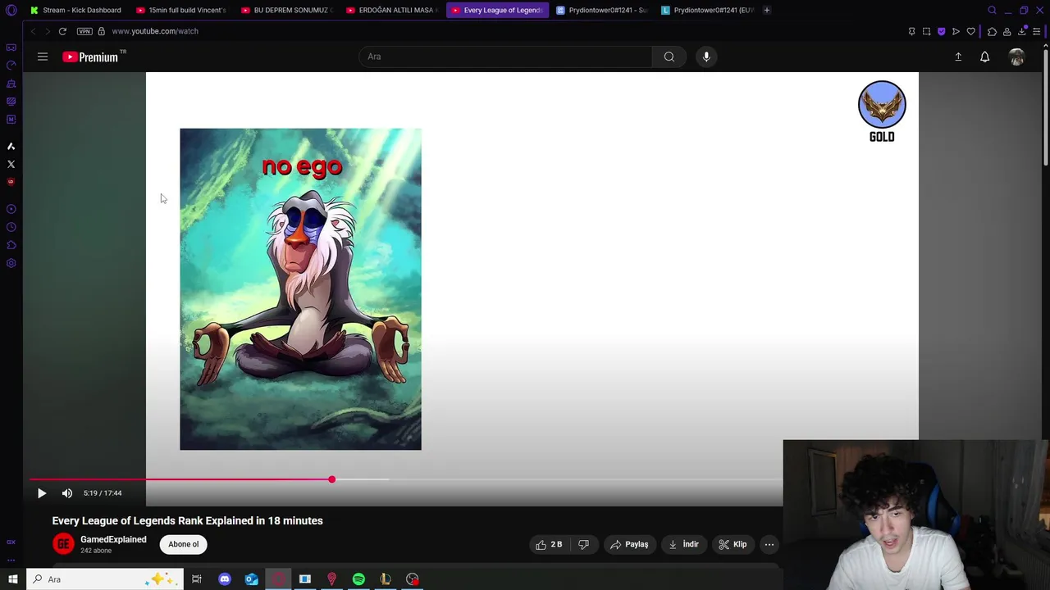Open the YouTube account avatar menu

click(x=1016, y=57)
